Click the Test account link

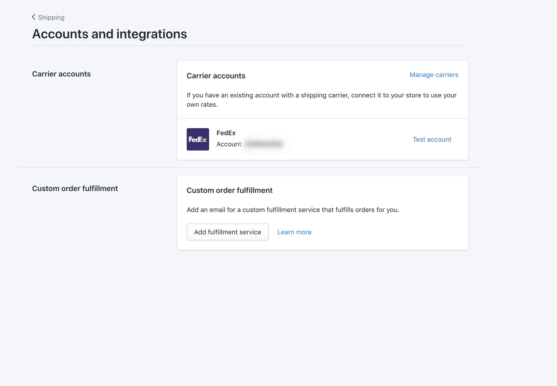432,139
